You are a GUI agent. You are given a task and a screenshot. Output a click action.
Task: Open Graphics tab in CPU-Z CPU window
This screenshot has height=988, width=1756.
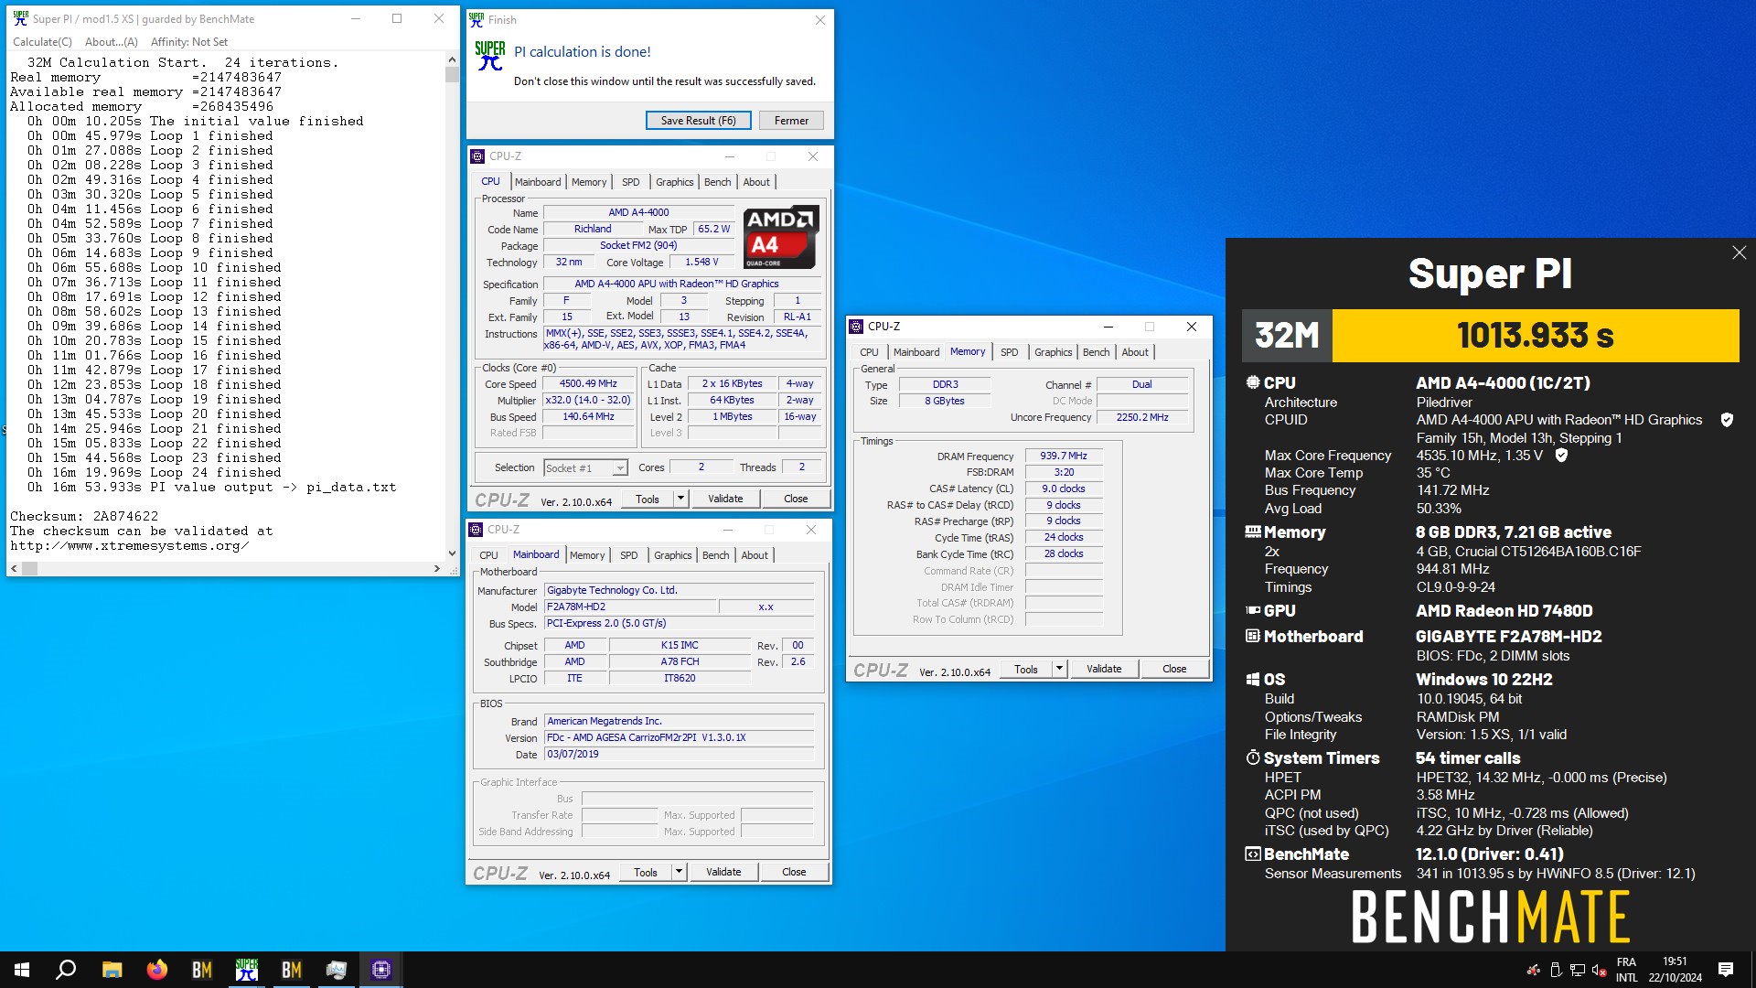pyautogui.click(x=675, y=182)
